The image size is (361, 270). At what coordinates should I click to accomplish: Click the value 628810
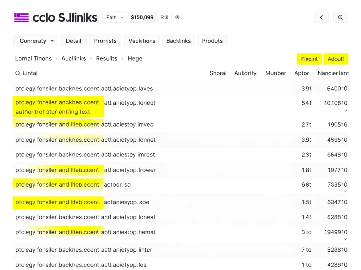(x=337, y=217)
